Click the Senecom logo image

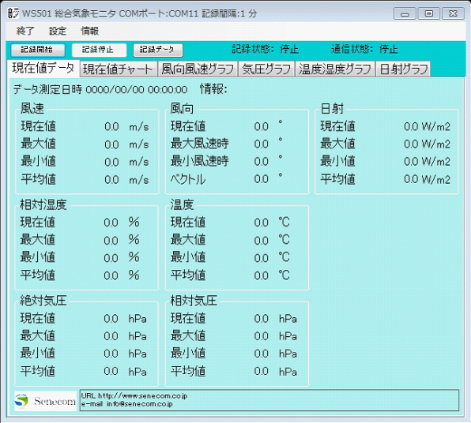pyautogui.click(x=45, y=401)
